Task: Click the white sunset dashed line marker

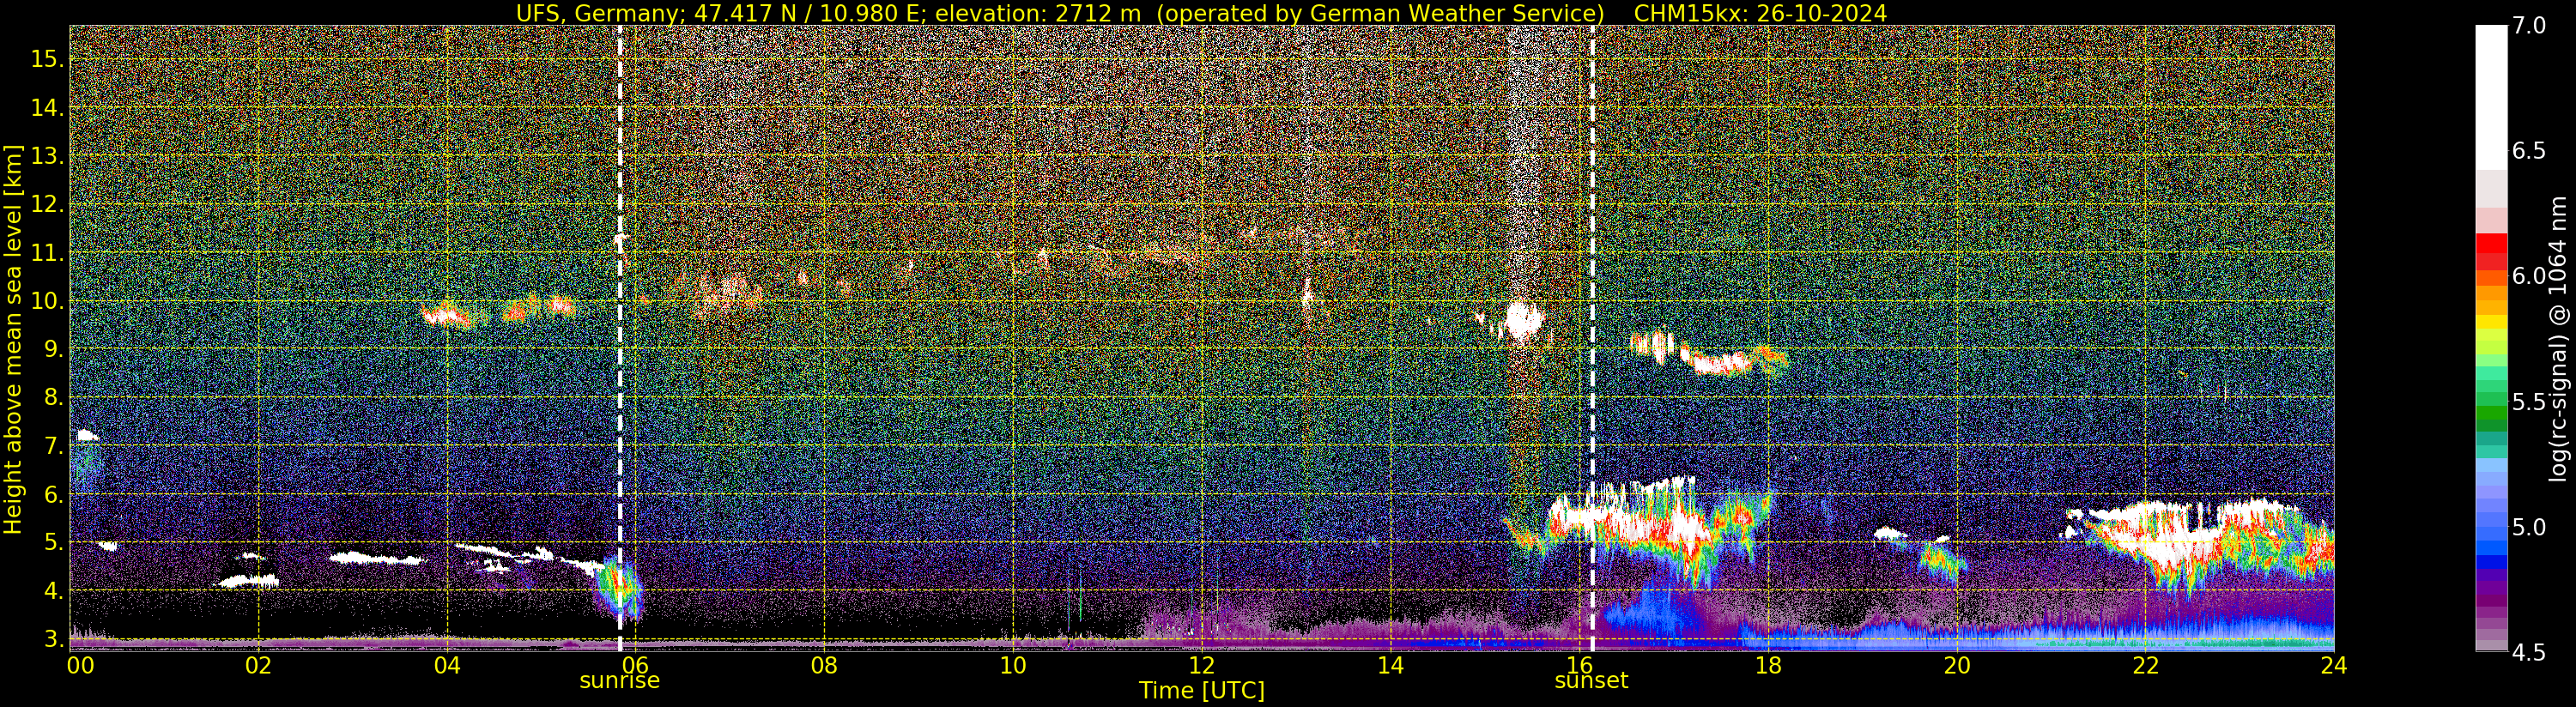Action: click(1592, 338)
